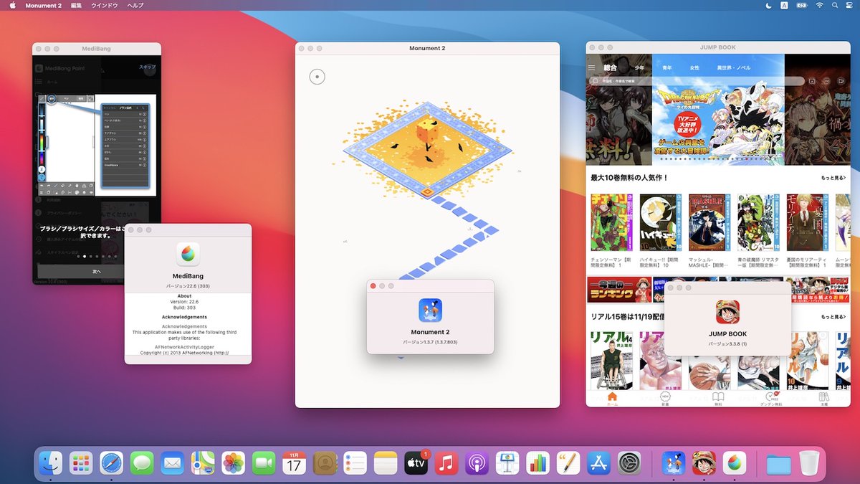
Task: Toggle Do Not Disturb moon icon in menu bar
Action: [768, 5]
